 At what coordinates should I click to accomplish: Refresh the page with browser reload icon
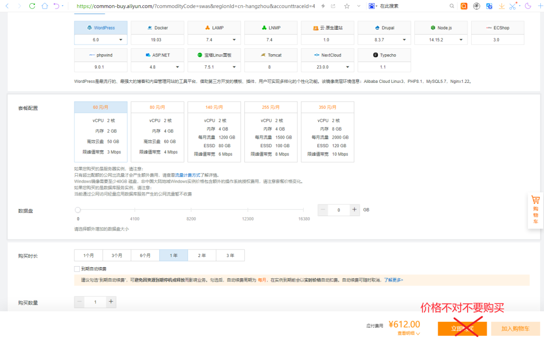point(32,6)
